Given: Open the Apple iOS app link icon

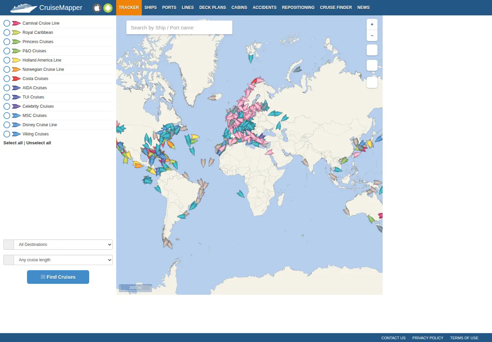Looking at the screenshot, I should click(x=97, y=8).
